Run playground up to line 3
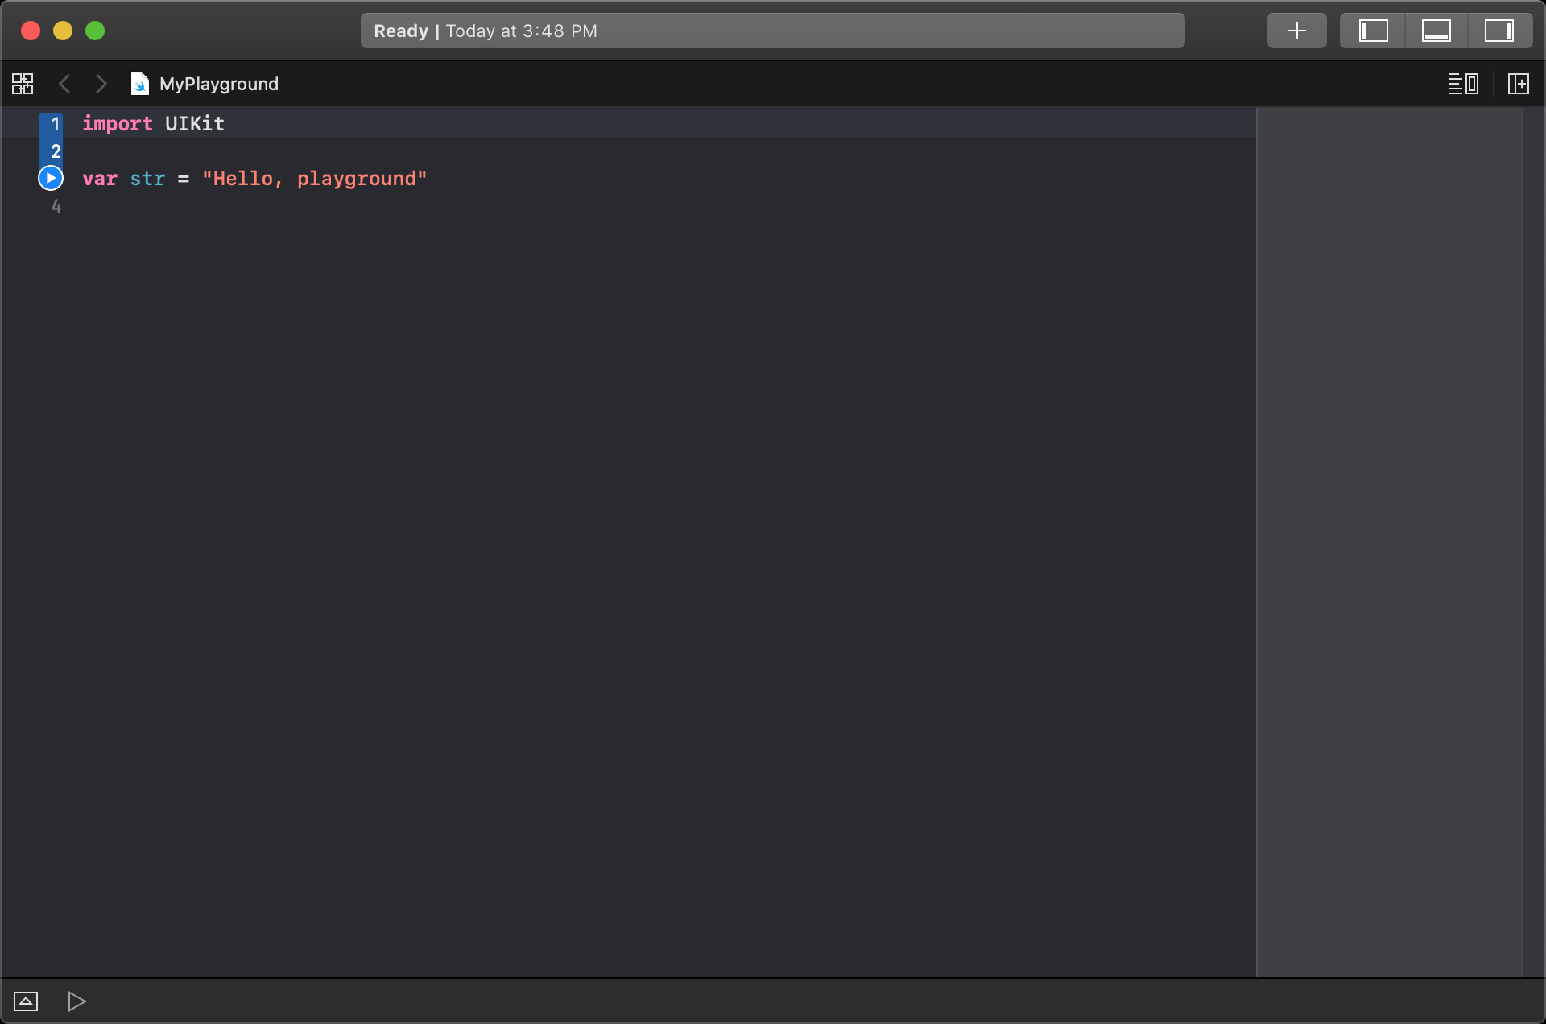This screenshot has height=1024, width=1546. click(51, 178)
